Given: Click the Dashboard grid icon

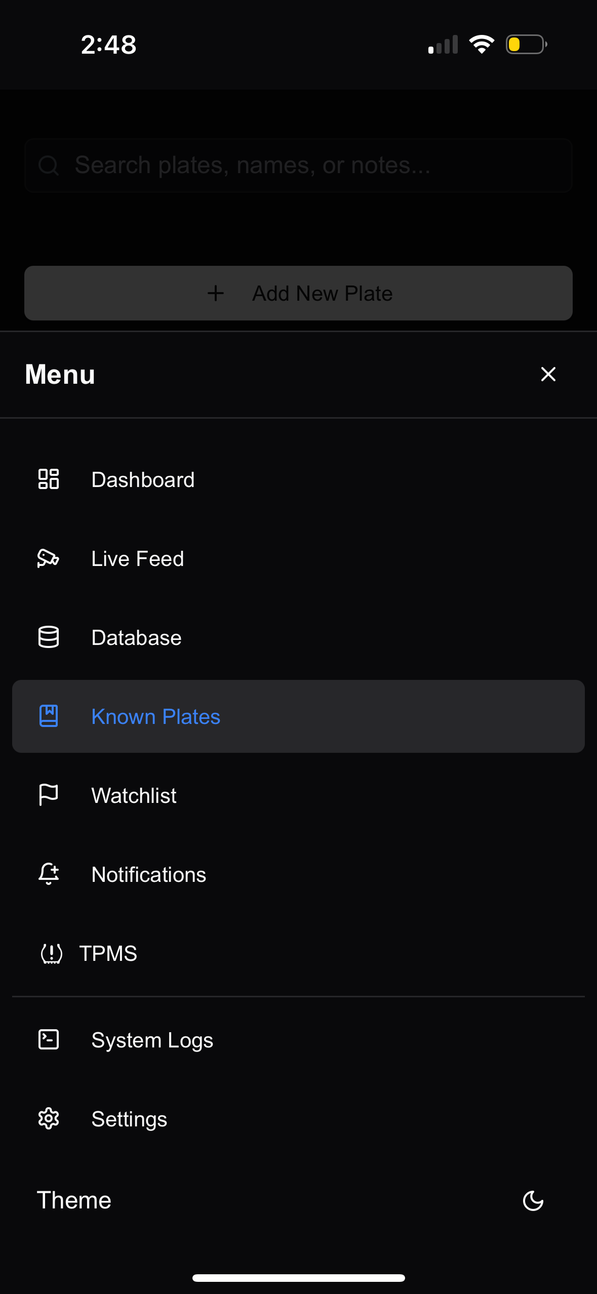Looking at the screenshot, I should (x=49, y=479).
